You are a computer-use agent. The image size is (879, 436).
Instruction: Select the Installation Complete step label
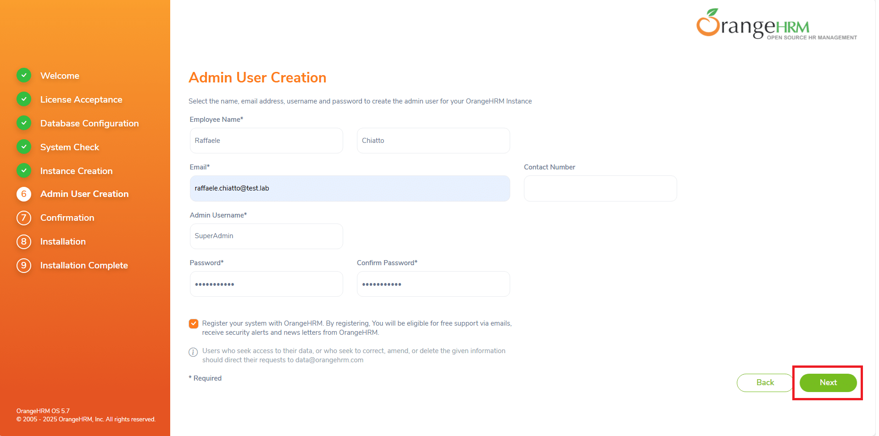tap(84, 266)
